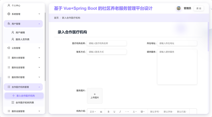212x117 pixels.
Task: Expand the 服务预约管理 chevron
Action: [39, 77]
